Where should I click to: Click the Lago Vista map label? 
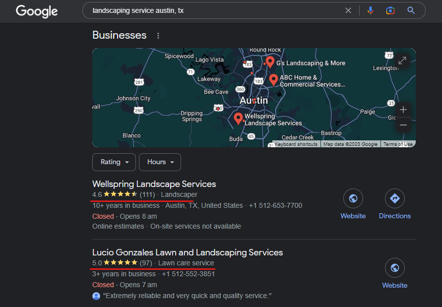click(x=209, y=60)
